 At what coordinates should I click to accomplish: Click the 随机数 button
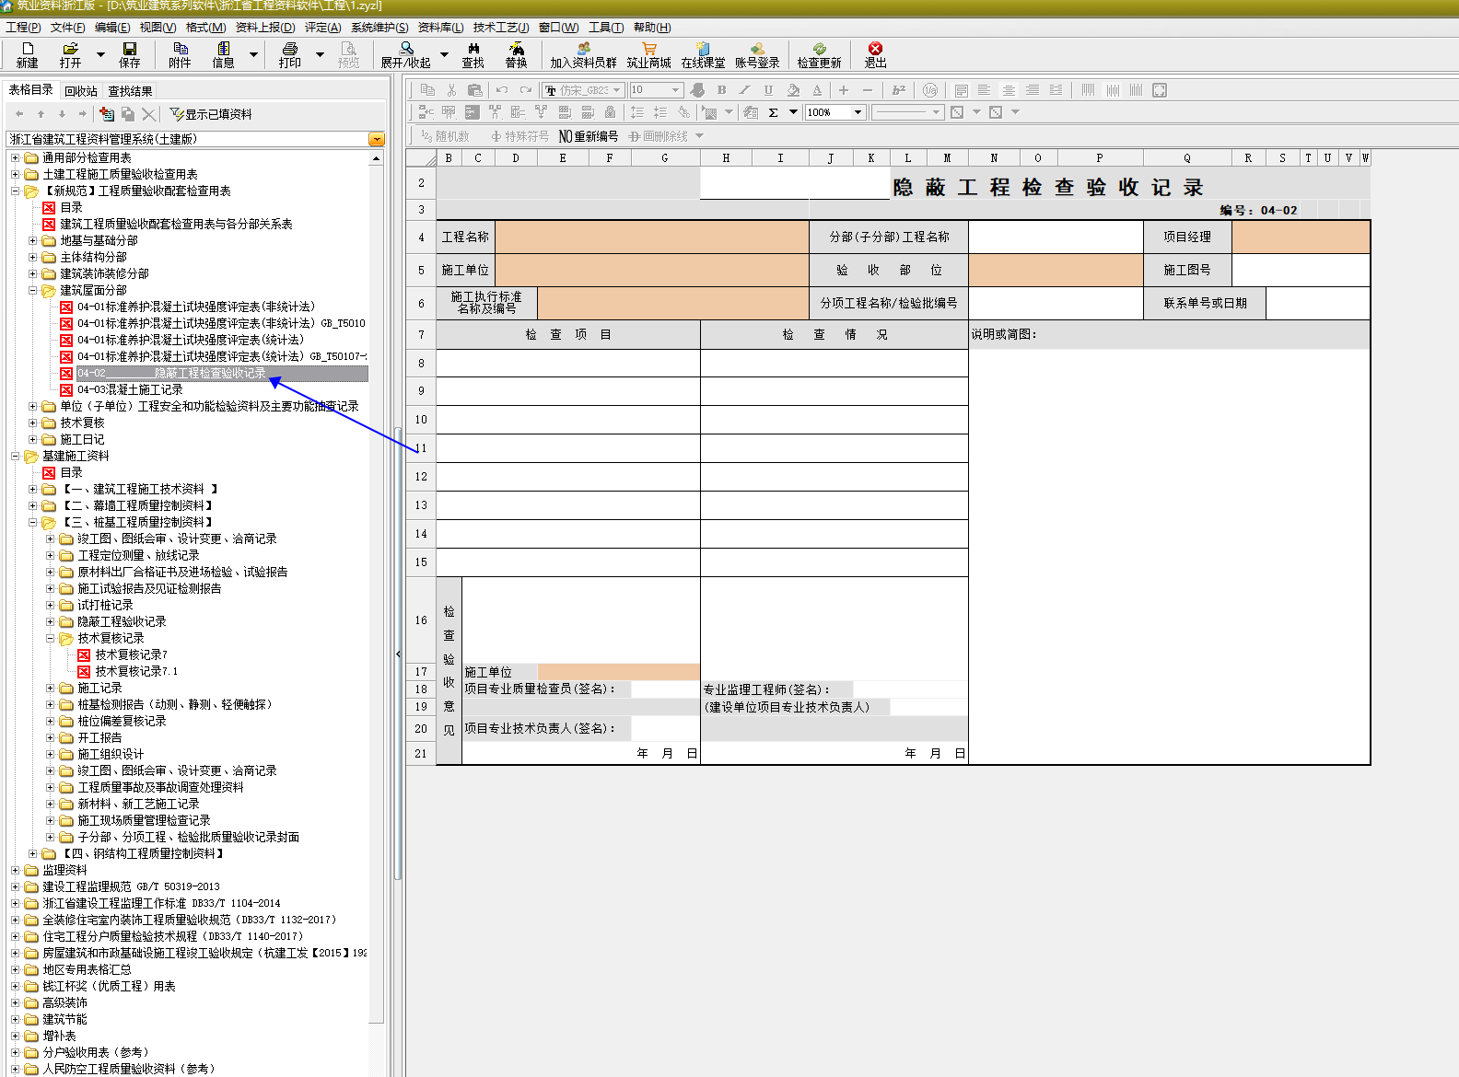[445, 136]
